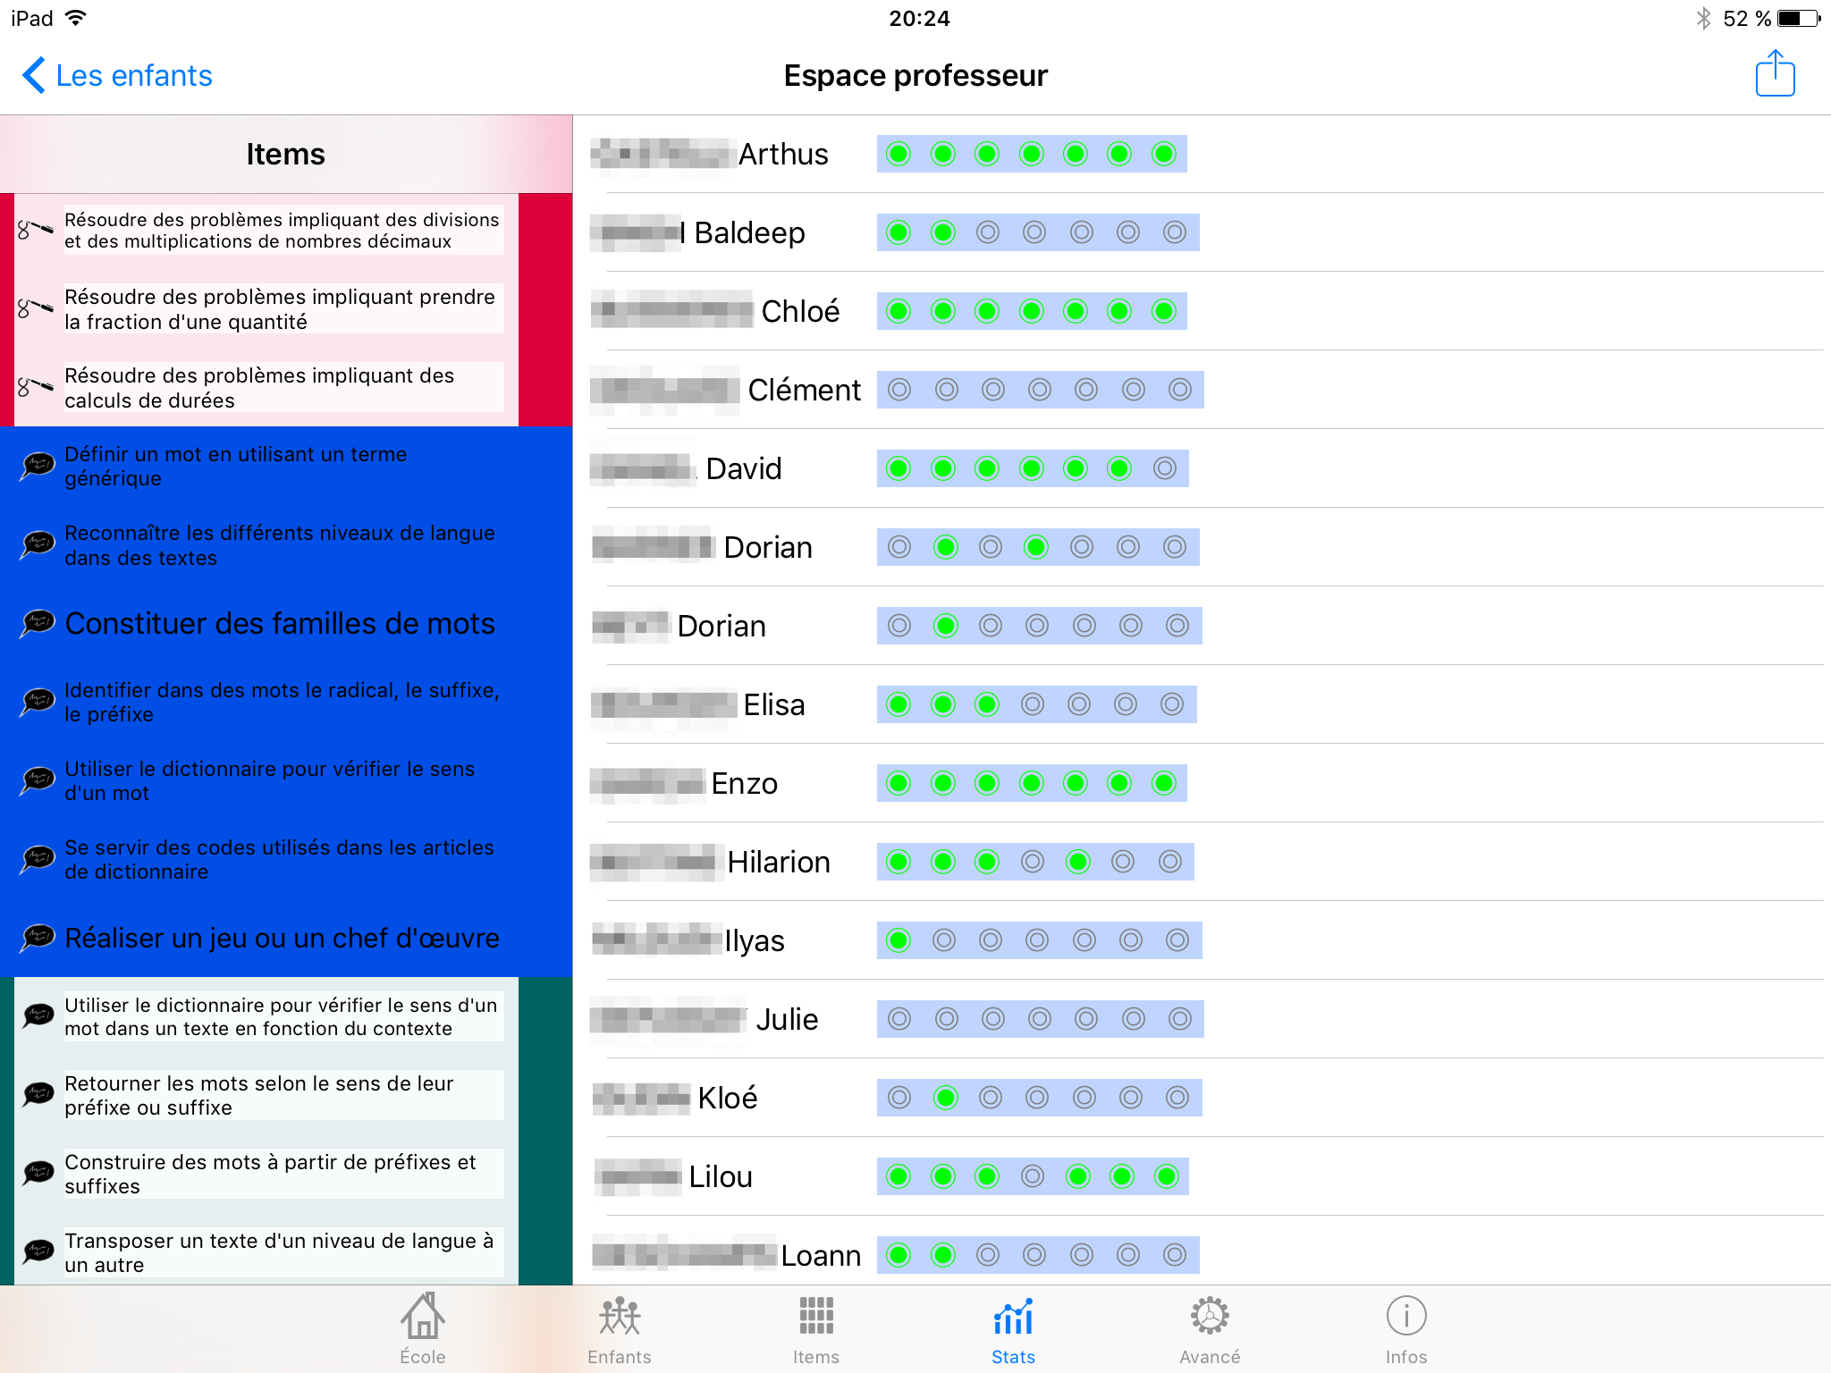Viewport: 1831px width, 1373px height.
Task: Open the École tab house icon
Action: 422,1316
